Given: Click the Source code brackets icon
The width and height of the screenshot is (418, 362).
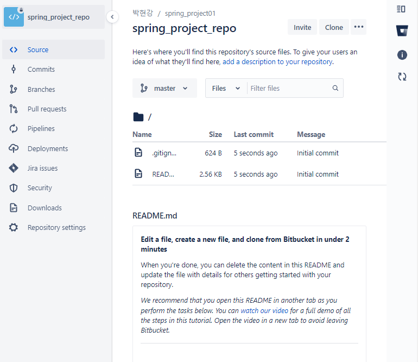Looking at the screenshot, I should (14, 49).
